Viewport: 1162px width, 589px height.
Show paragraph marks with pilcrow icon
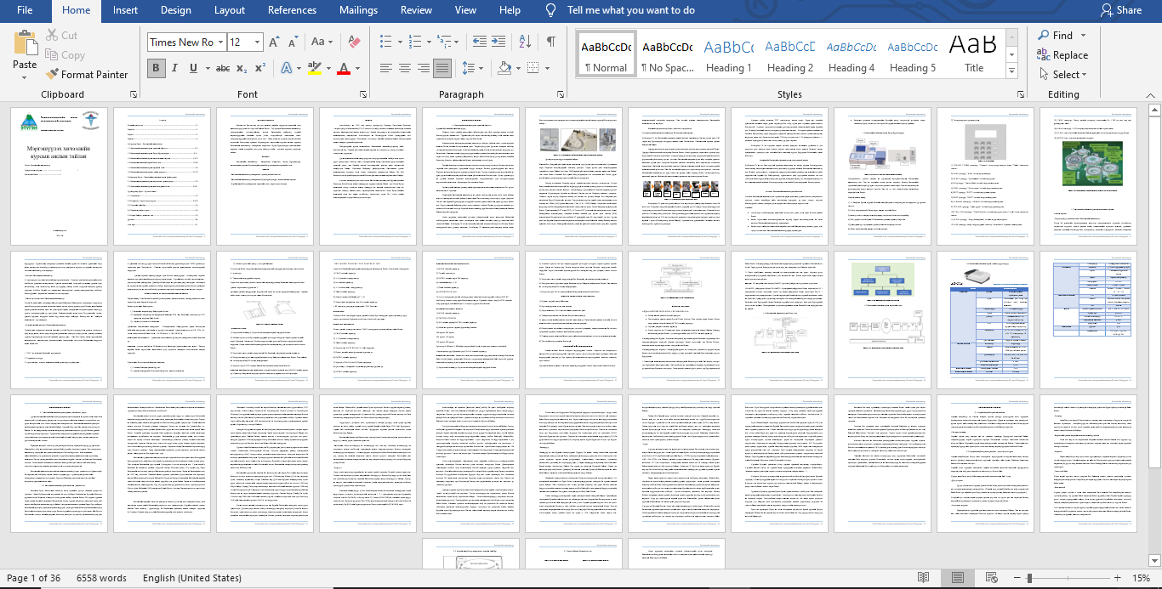click(550, 42)
